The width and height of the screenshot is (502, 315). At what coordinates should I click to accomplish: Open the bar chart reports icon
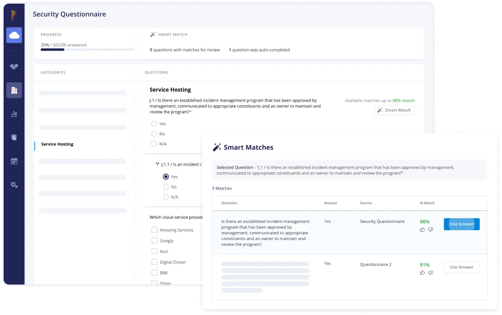click(x=14, y=114)
